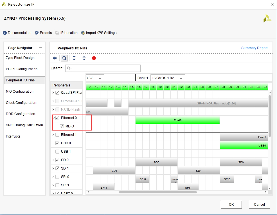Expand the SD 0 tree row
Screen dimensions: 277x215
[53, 160]
